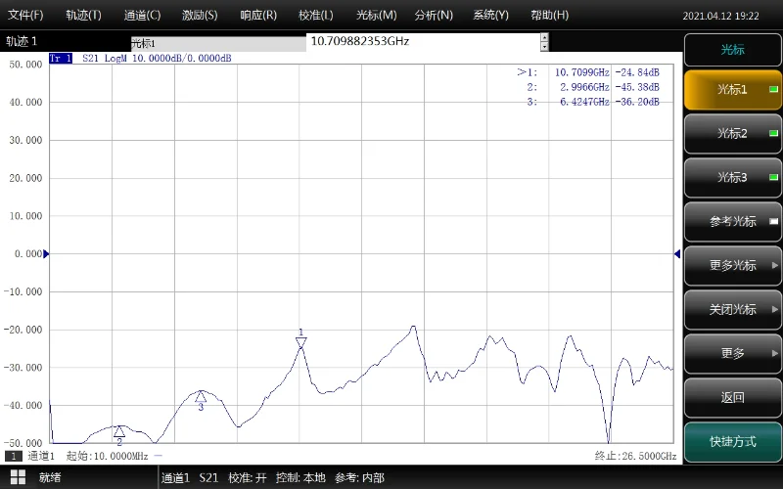Viewport: 783px width, 489px height.
Task: Enable or disable 光标3 marker
Action: point(732,178)
